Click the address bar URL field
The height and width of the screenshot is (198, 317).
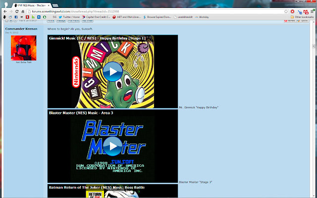[149, 10]
